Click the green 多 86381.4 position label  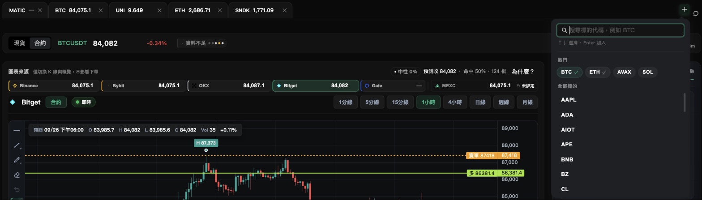click(482, 173)
